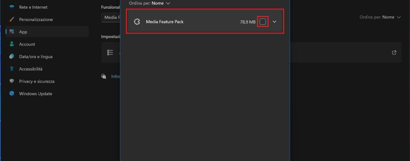
Task: Click the Rete e Internet wifi icon
Action: (12, 7)
